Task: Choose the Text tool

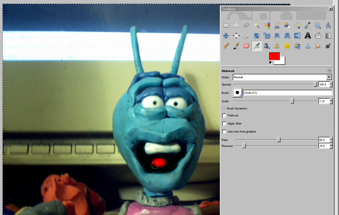Action: coord(307,36)
